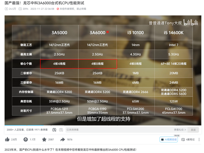Open danmaku settings icon
The image size is (204, 153).
[61, 130]
